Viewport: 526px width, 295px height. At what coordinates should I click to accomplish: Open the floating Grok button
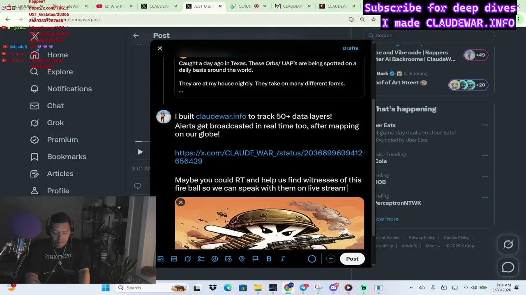[x=508, y=245]
